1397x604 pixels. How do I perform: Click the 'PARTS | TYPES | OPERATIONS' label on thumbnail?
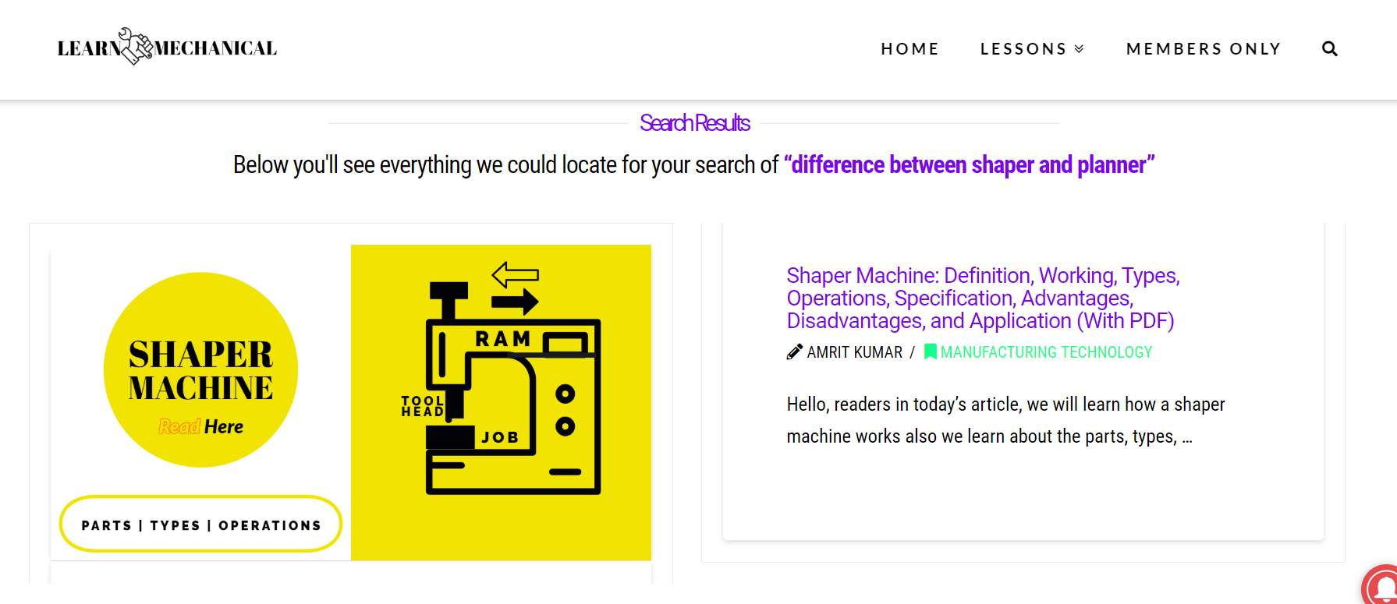pyautogui.click(x=201, y=525)
